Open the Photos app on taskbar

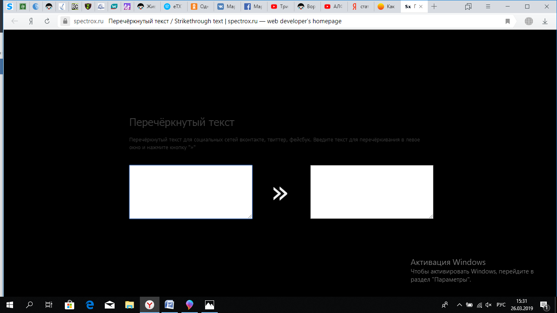pyautogui.click(x=210, y=304)
